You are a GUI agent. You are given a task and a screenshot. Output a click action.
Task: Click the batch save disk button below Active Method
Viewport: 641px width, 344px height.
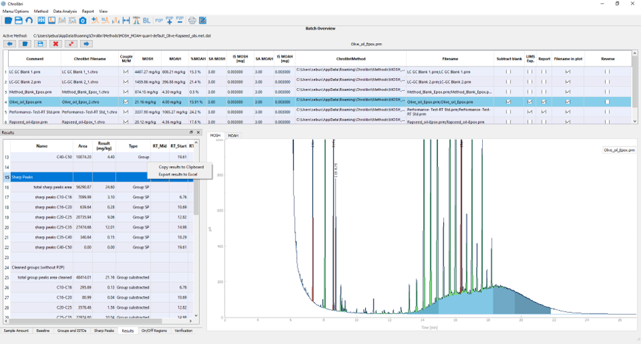coord(40,43)
